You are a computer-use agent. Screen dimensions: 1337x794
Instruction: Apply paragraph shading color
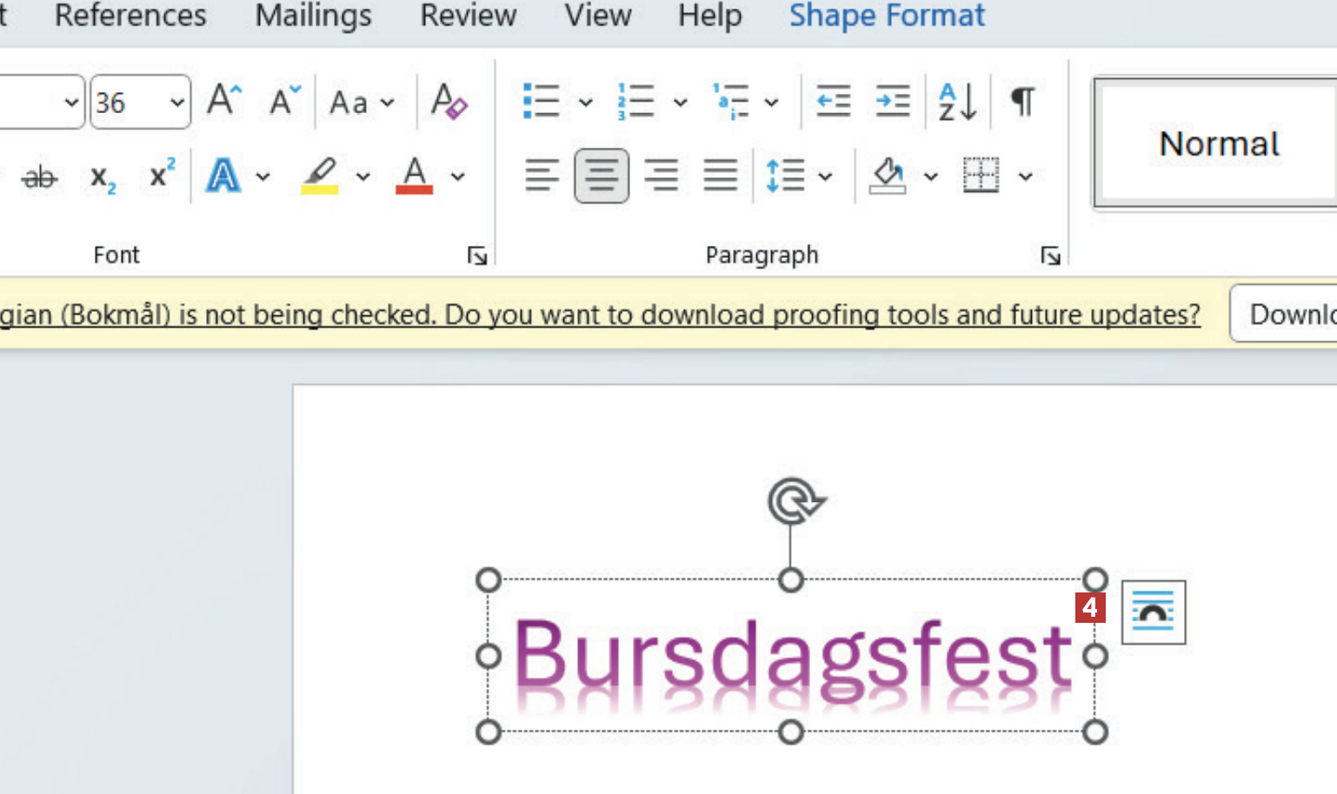point(888,175)
